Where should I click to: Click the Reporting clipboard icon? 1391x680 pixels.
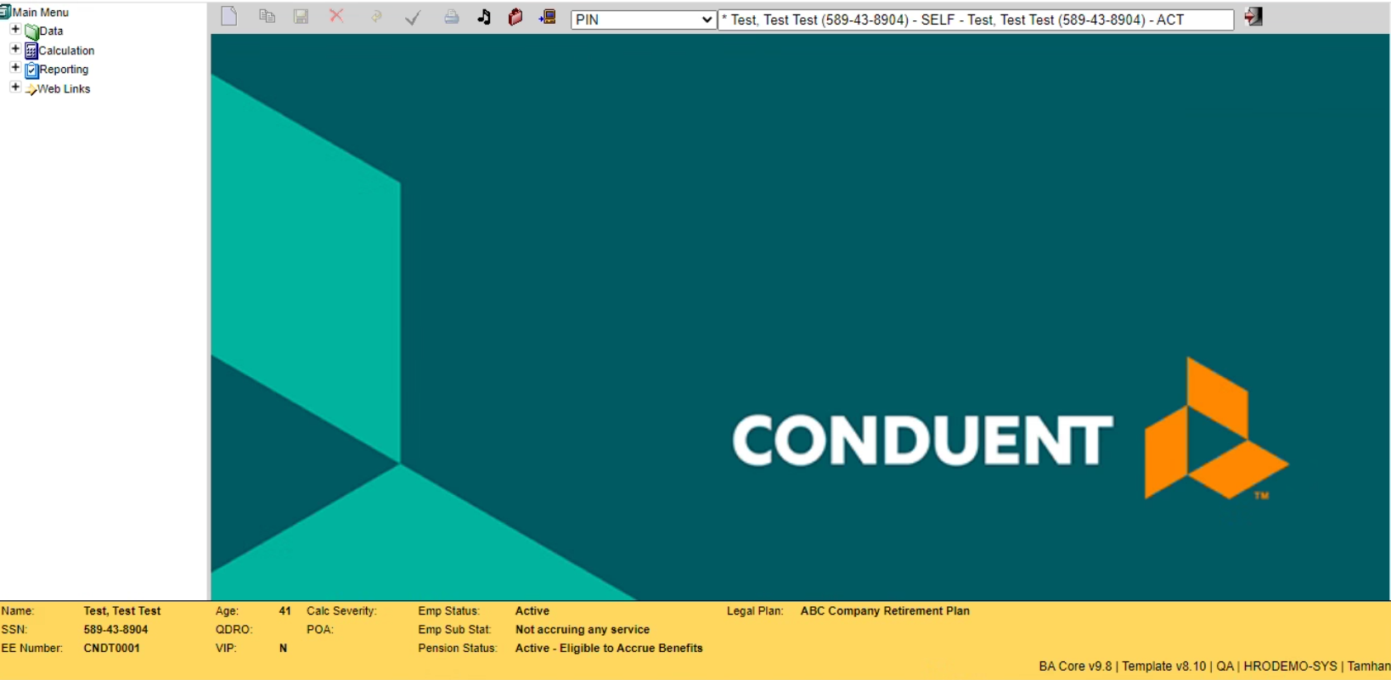point(31,70)
